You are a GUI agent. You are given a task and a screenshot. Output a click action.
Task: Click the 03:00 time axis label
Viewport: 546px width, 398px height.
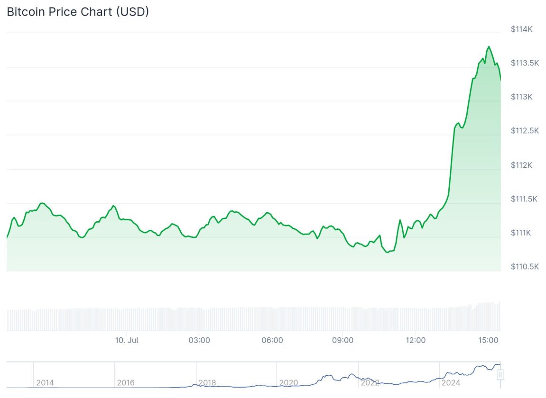tap(199, 340)
